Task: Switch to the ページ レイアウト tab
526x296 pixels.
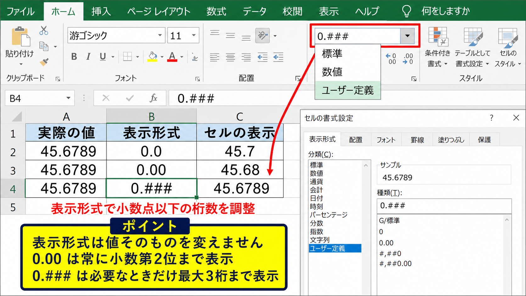Action: 159,12
